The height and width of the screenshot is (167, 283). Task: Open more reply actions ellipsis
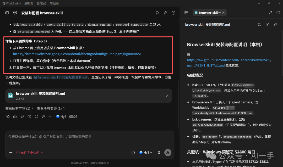tap(51, 116)
